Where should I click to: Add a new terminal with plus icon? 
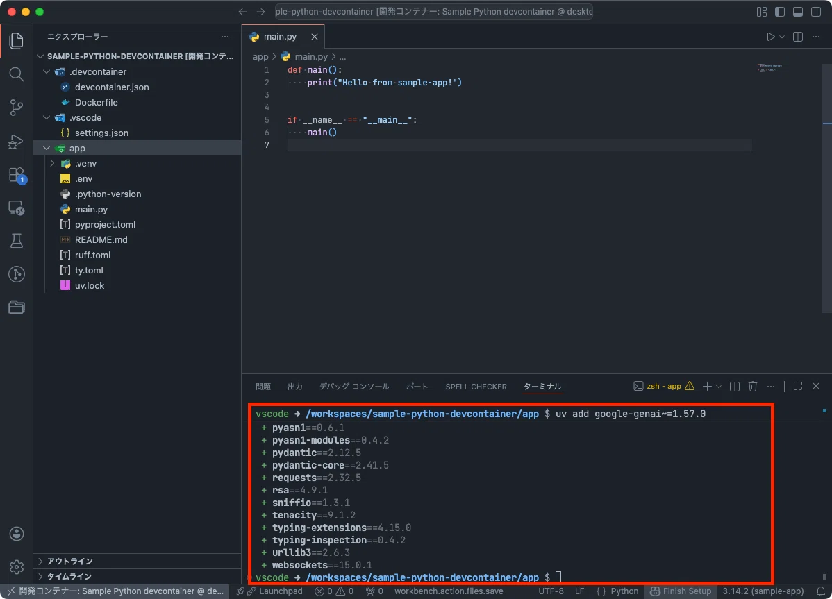(707, 387)
